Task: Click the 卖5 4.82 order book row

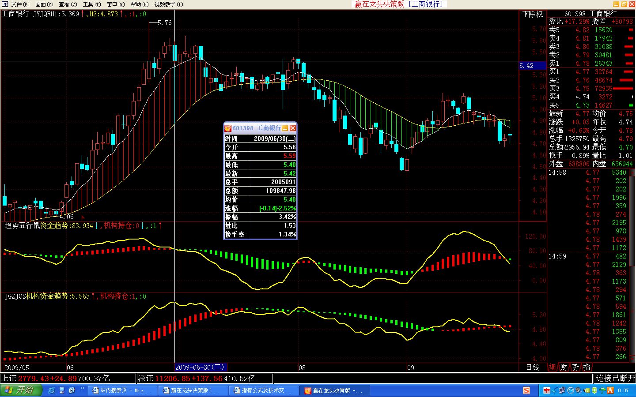Action: [x=591, y=30]
